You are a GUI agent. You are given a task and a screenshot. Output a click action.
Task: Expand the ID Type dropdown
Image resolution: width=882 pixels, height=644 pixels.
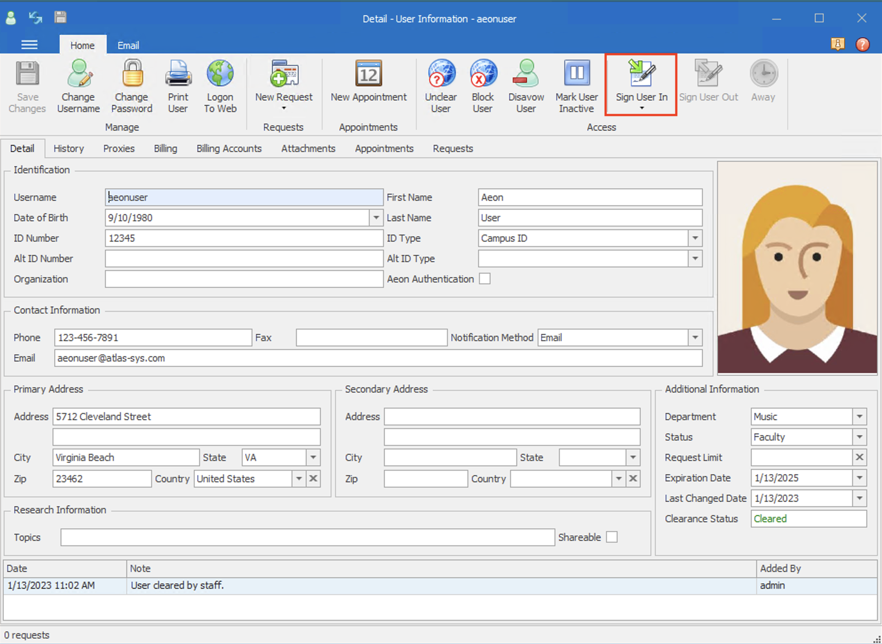695,238
